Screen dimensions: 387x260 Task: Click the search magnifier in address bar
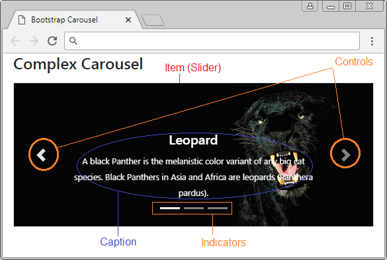point(73,41)
